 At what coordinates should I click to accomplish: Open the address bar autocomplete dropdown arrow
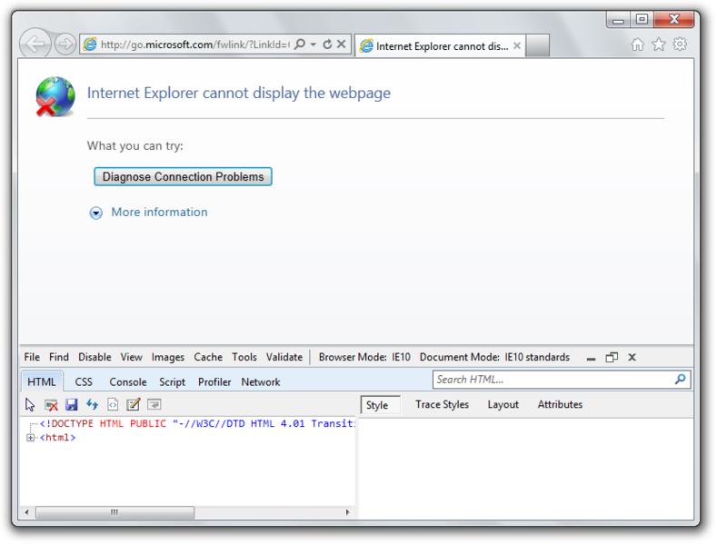click(314, 45)
